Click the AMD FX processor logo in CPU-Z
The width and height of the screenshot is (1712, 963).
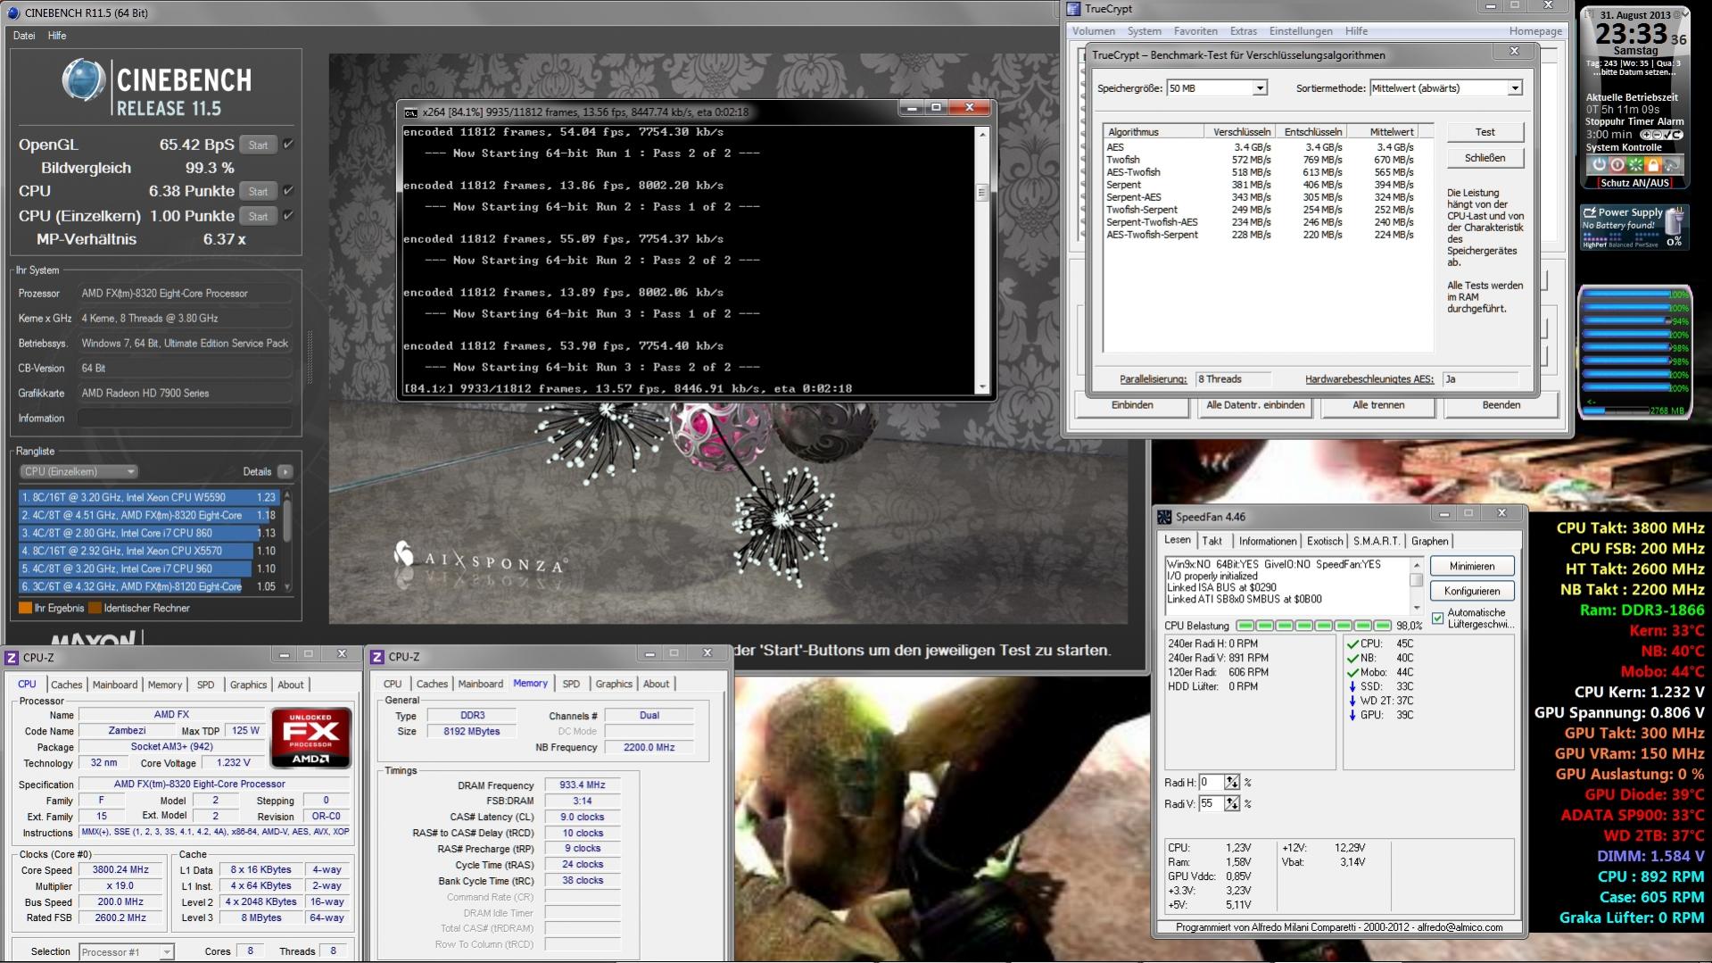coord(311,738)
